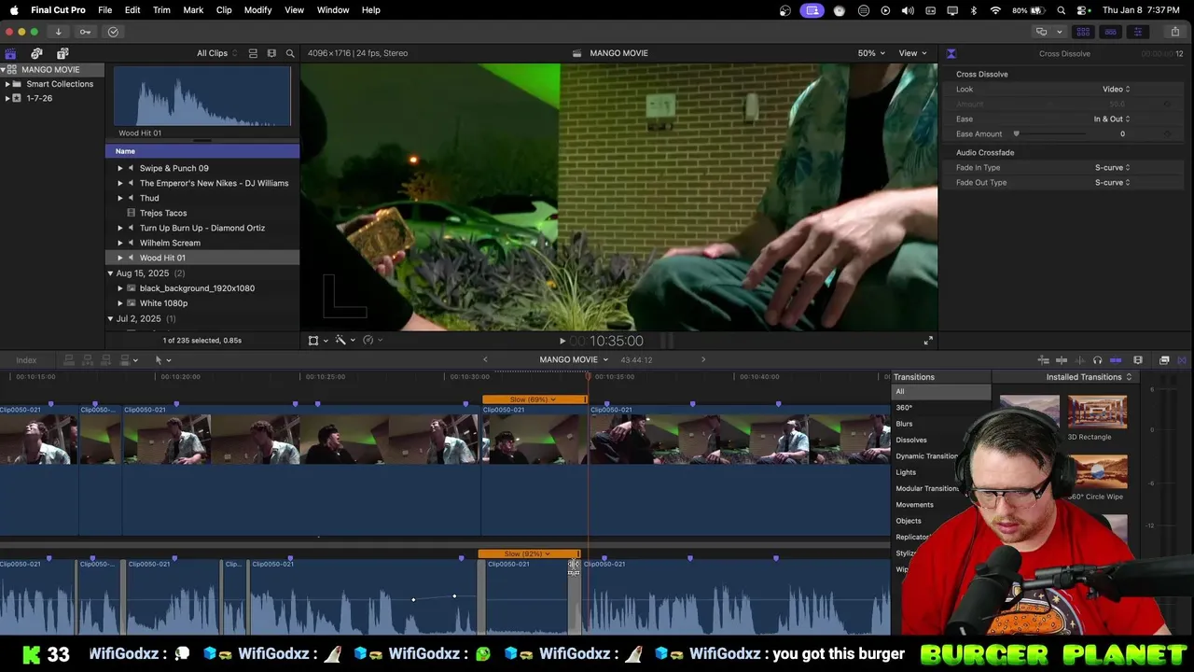1194x672 pixels.
Task: Solo the selected timeline clips
Action: pos(1098,360)
